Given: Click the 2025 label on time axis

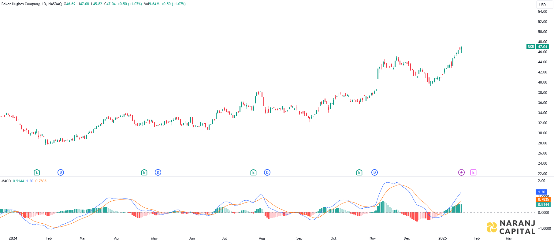Looking at the screenshot, I should click(x=443, y=238).
